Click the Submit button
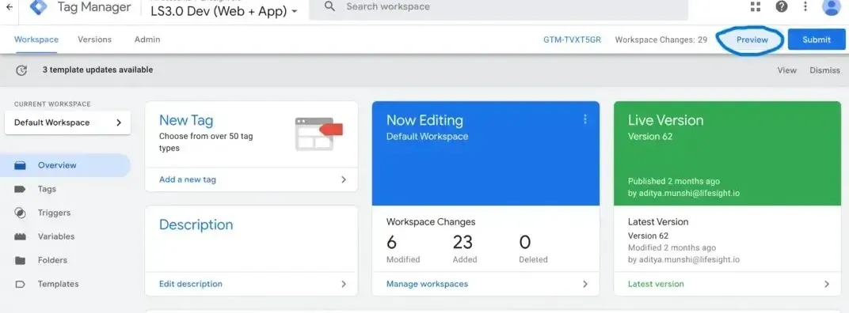This screenshot has width=849, height=313. pyautogui.click(x=817, y=40)
